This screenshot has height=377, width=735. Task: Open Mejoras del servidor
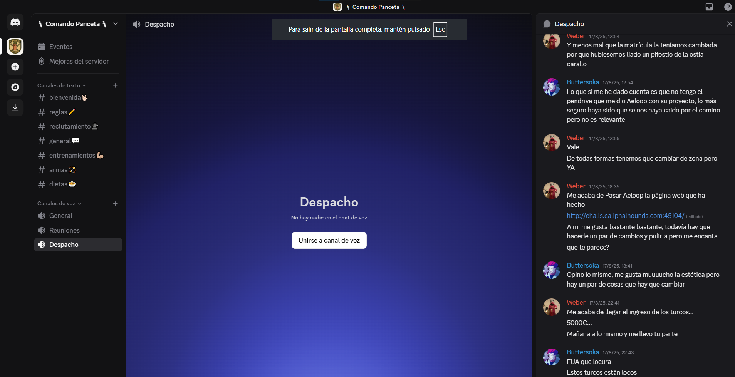[78, 61]
